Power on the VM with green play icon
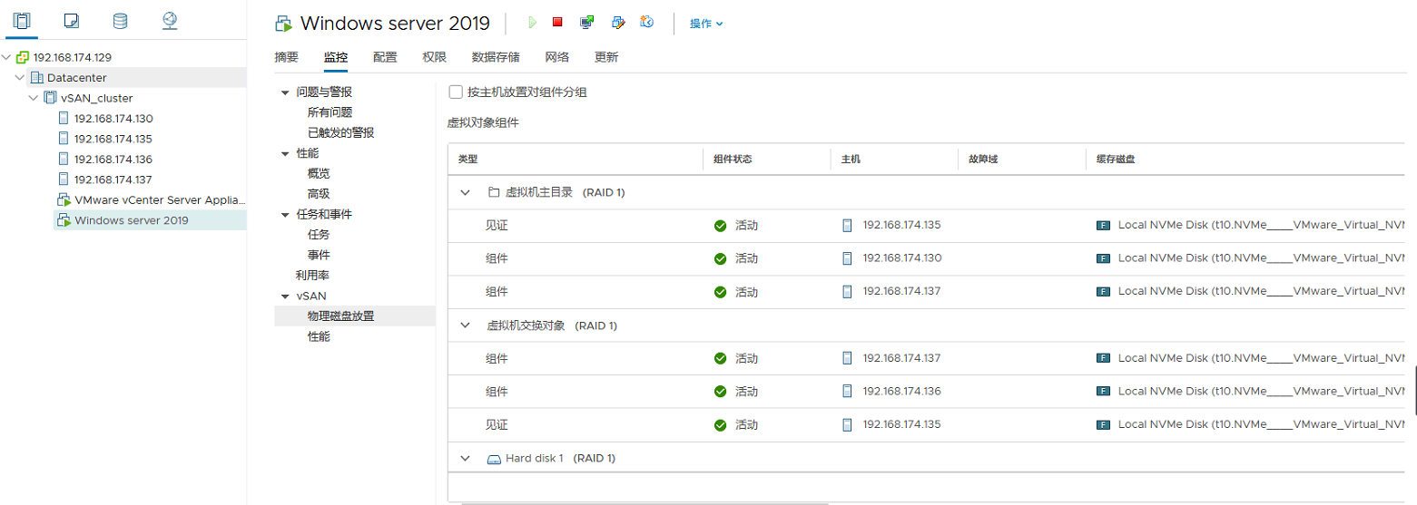Screen dimensions: 1417x505 click(x=533, y=23)
